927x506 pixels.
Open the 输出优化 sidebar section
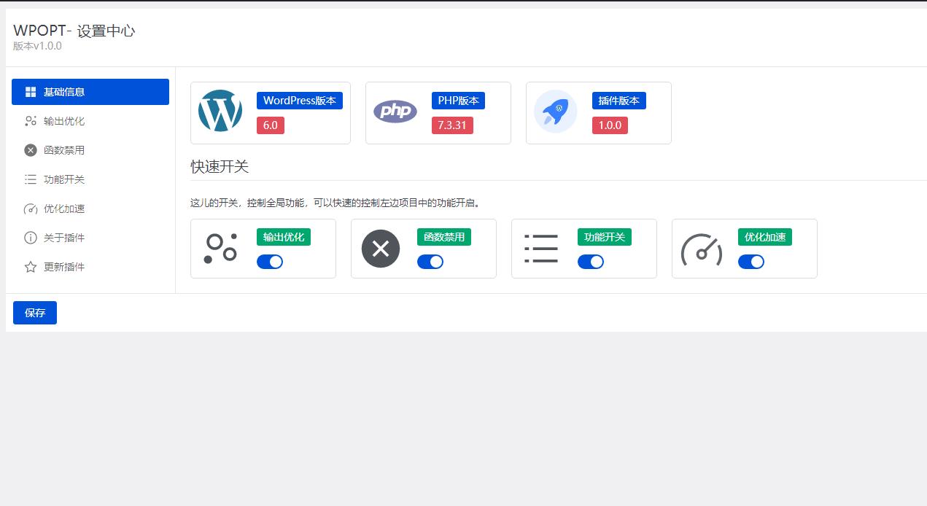[x=90, y=121]
